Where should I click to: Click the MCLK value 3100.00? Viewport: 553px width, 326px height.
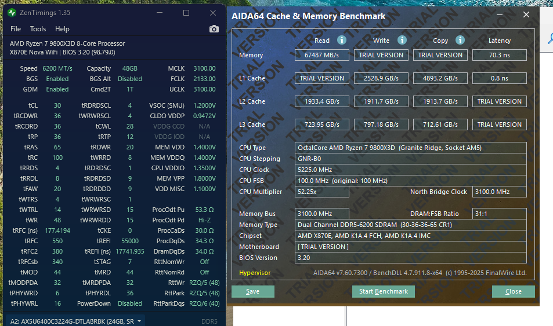(x=205, y=68)
